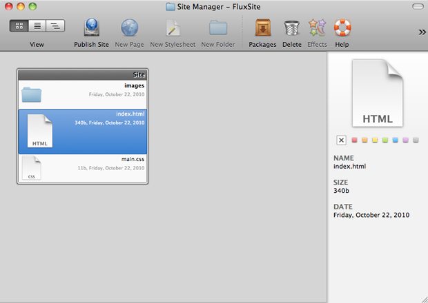Viewport: 428px width, 303px height.
Task: Expand the toolbar overflow chevron
Action: point(422,32)
